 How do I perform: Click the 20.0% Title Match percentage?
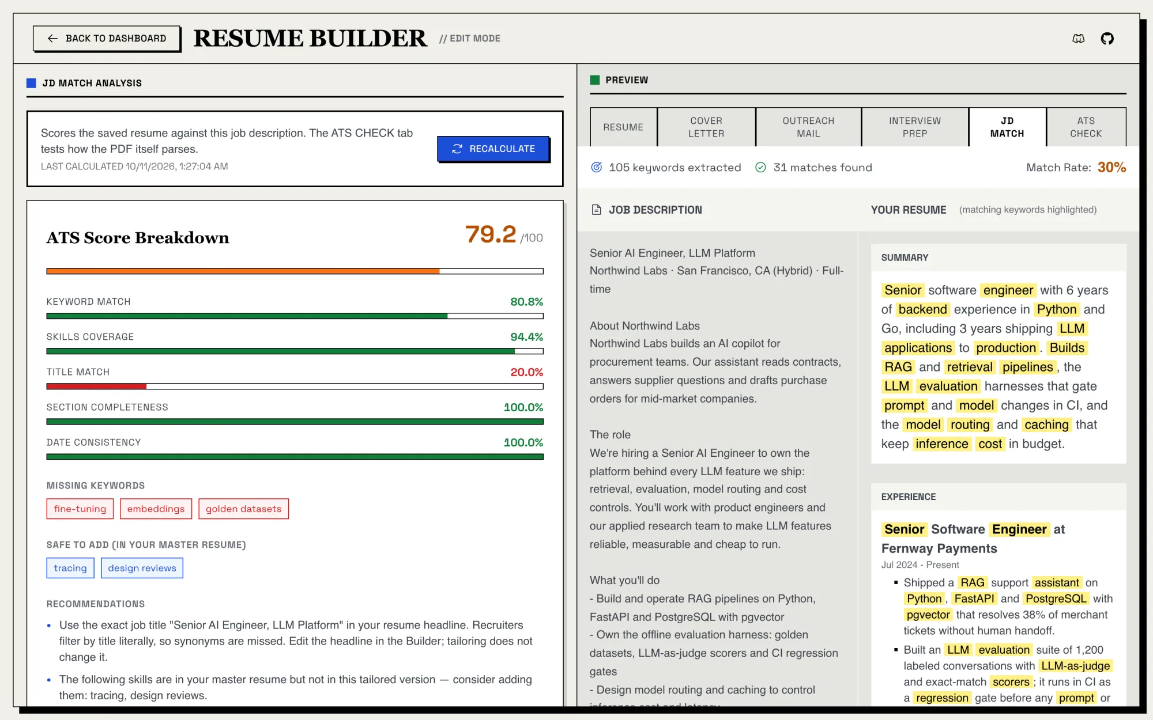526,372
